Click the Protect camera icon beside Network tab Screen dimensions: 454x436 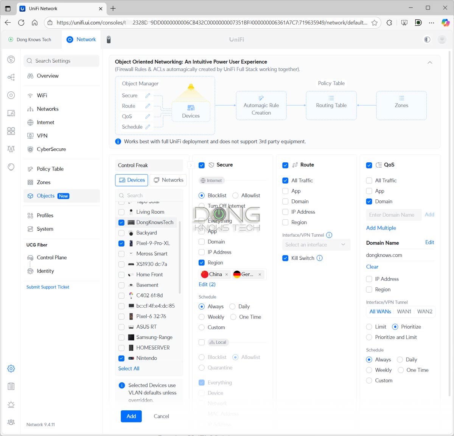pyautogui.click(x=109, y=39)
